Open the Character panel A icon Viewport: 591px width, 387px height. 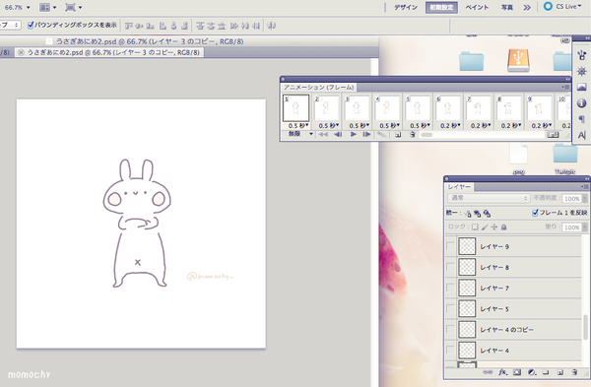click(581, 135)
